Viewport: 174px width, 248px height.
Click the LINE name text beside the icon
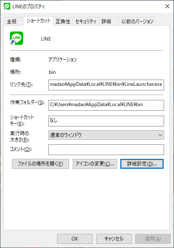coord(46,39)
